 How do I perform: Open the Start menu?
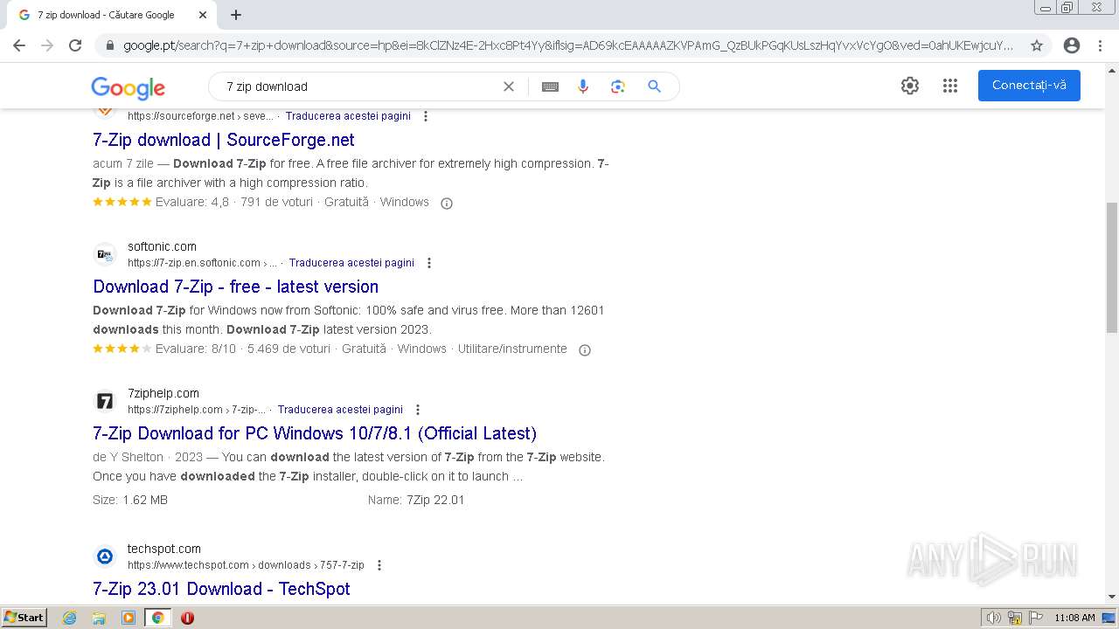point(24,618)
